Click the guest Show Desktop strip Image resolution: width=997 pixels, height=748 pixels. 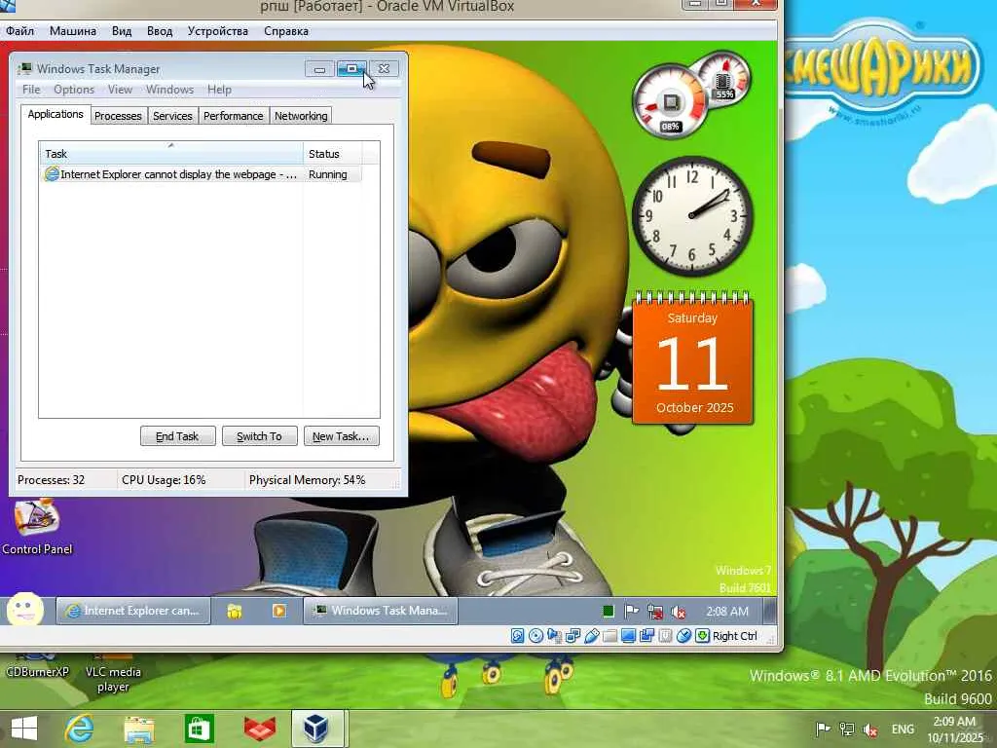pyautogui.click(x=769, y=612)
